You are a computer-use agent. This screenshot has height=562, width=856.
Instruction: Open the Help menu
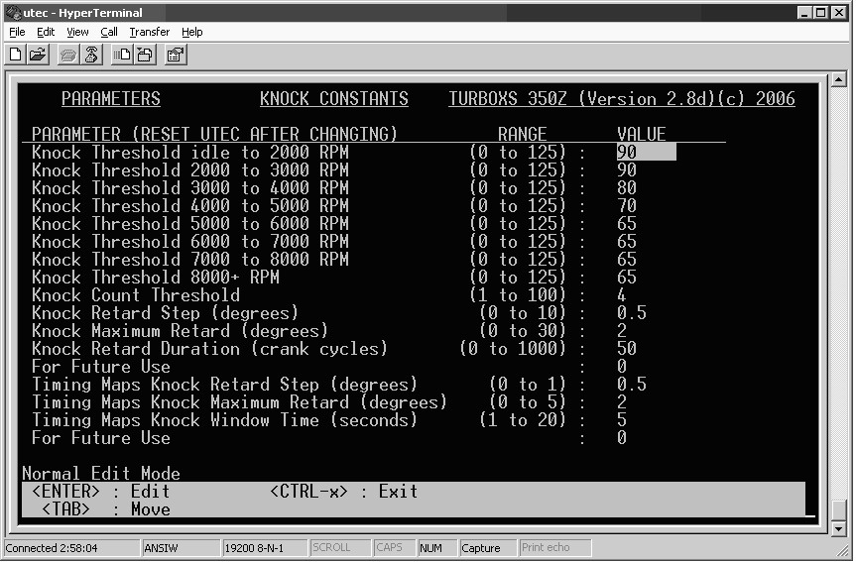click(192, 32)
